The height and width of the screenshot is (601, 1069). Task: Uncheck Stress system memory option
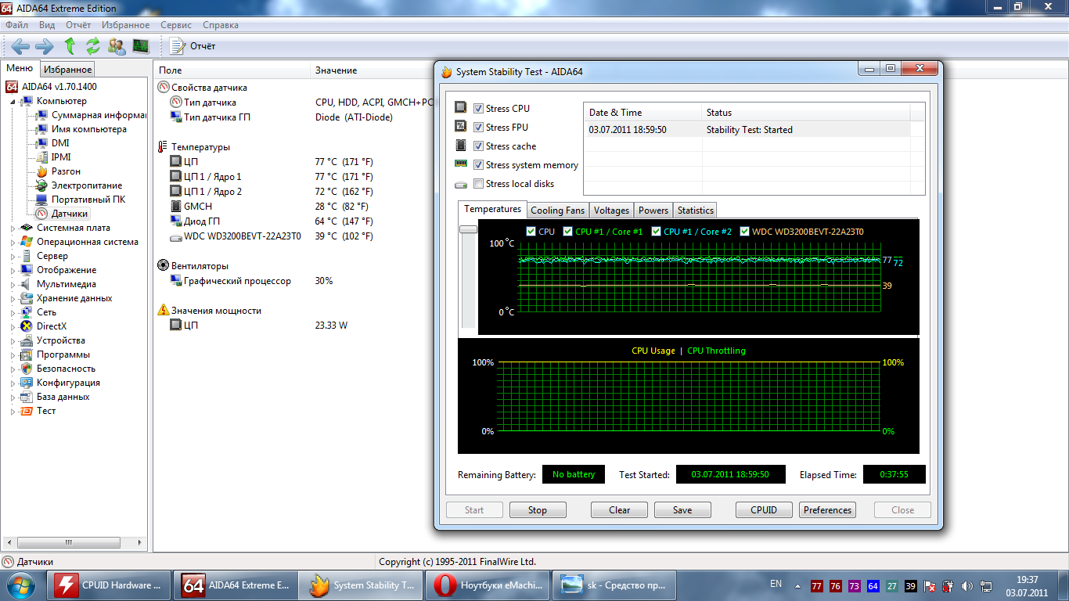tap(478, 164)
